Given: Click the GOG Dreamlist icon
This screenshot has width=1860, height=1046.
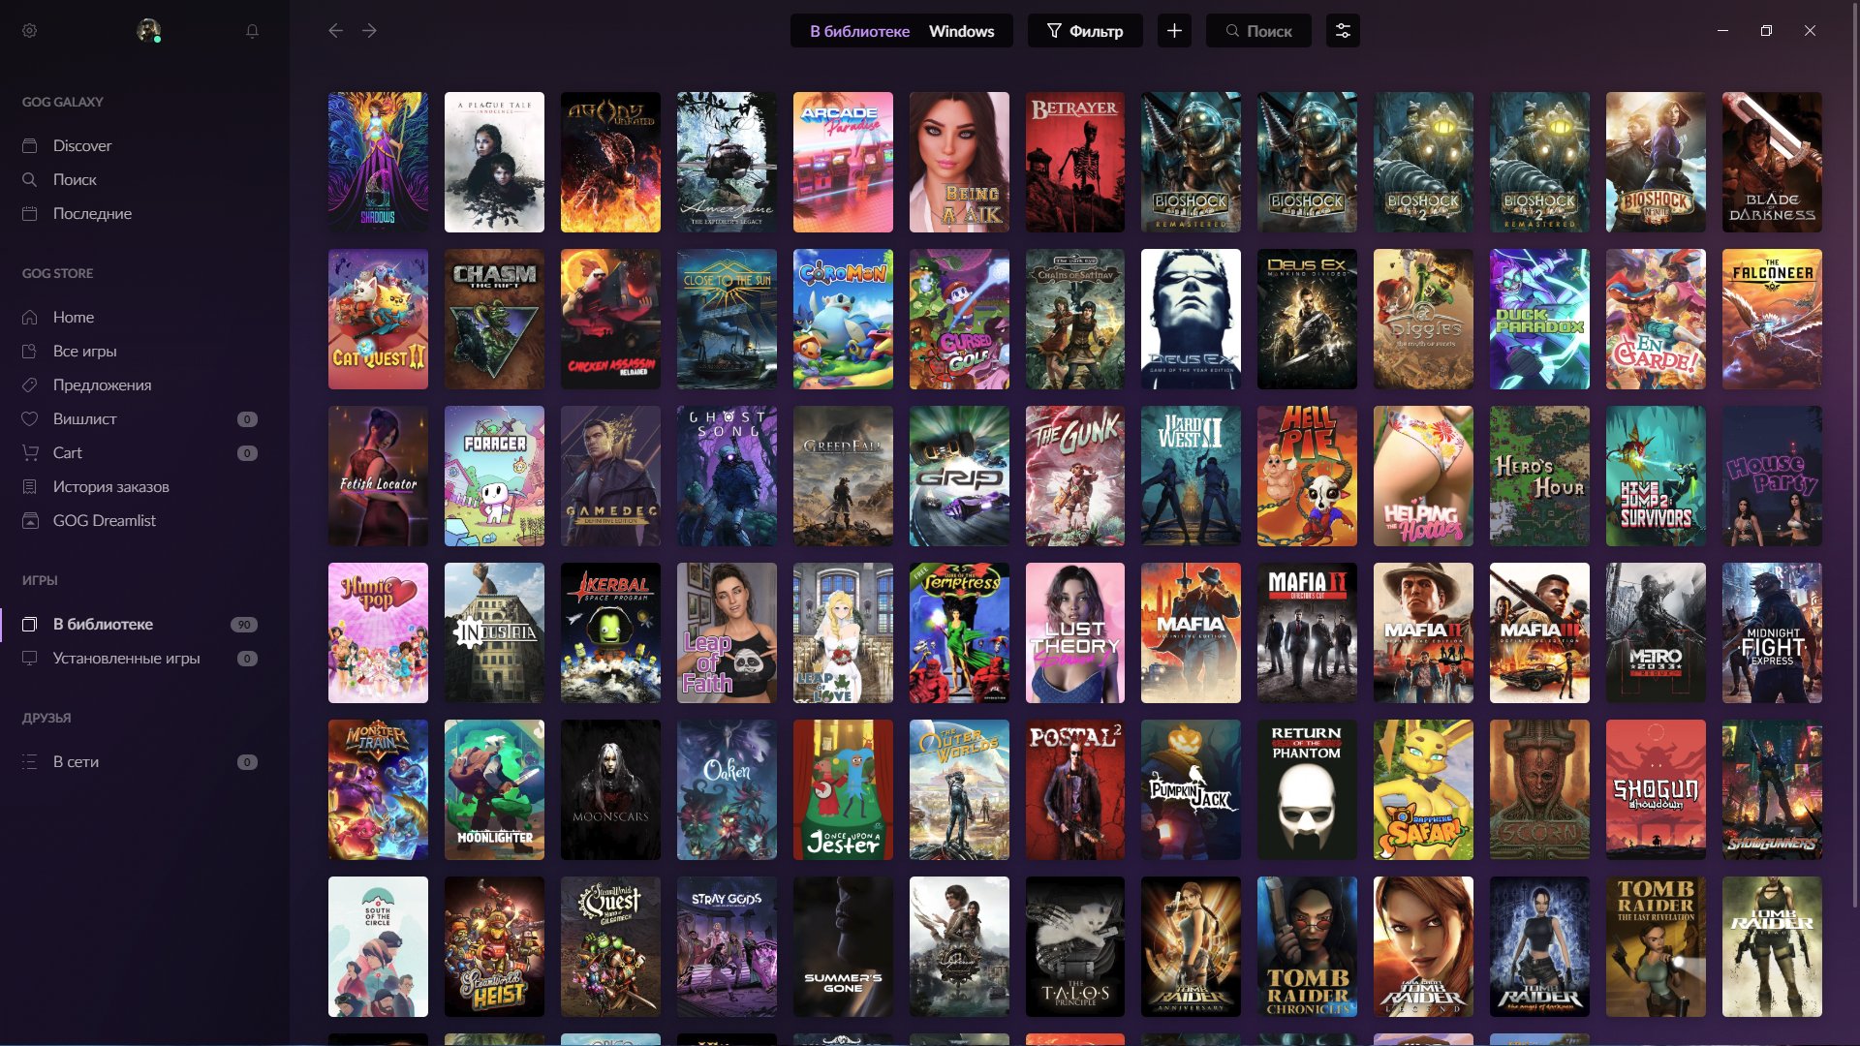Looking at the screenshot, I should pyautogui.click(x=30, y=520).
